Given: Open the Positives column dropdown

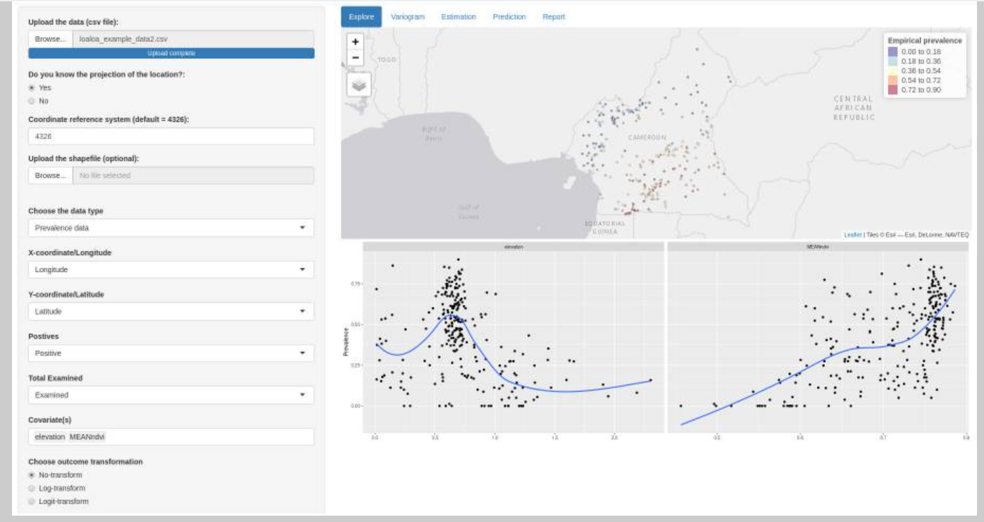Looking at the screenshot, I should (x=171, y=353).
